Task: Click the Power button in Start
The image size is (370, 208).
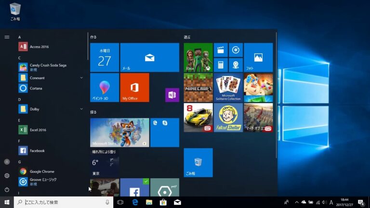Action: (x=7, y=189)
